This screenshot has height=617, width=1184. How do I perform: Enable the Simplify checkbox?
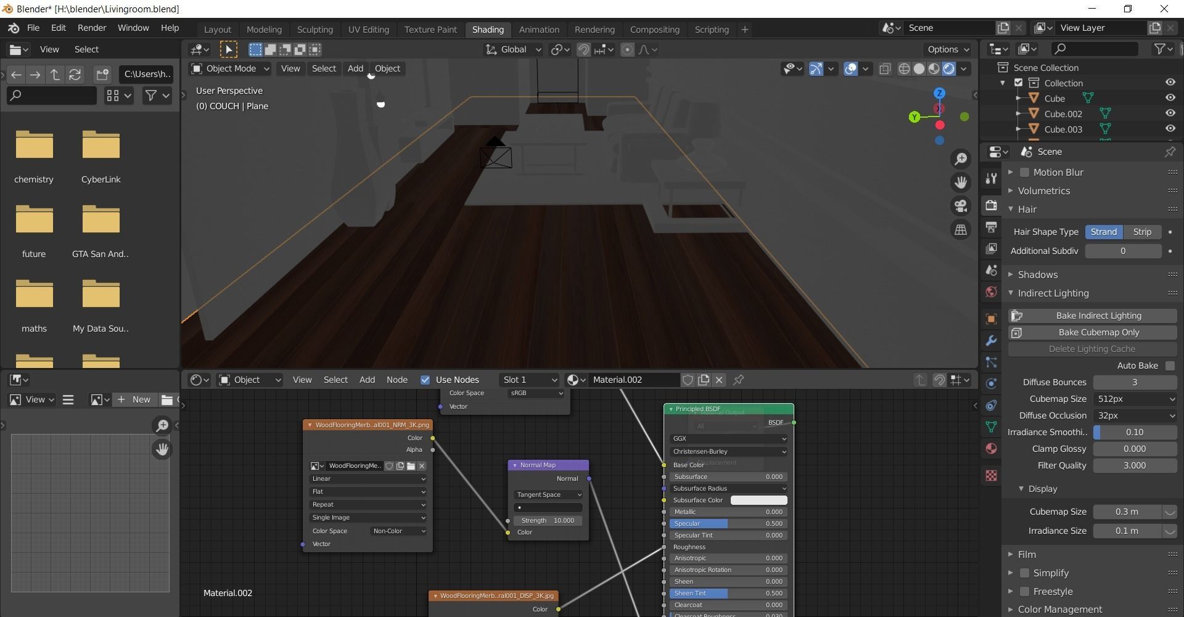click(x=1024, y=573)
